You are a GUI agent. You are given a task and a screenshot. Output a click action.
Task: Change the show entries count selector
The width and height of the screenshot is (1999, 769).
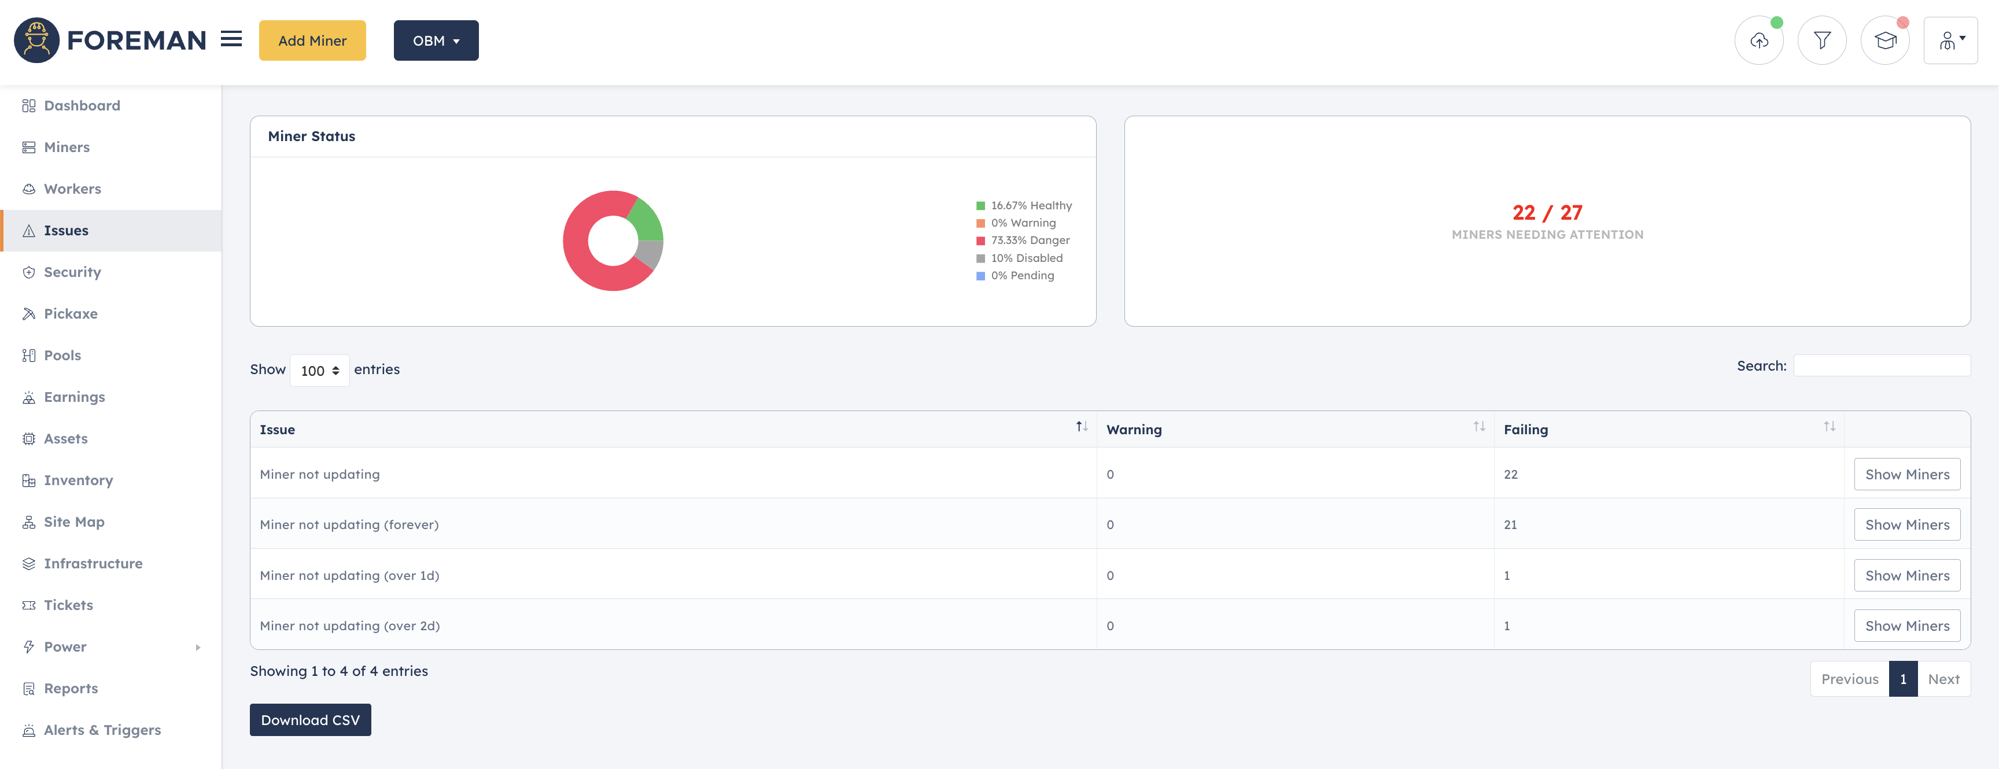click(x=319, y=371)
